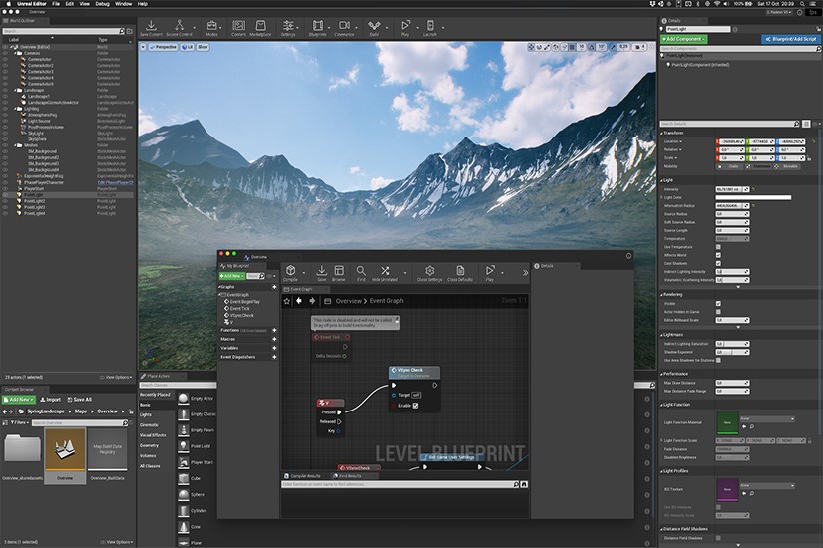Click the Light Color white swatch

click(753, 197)
